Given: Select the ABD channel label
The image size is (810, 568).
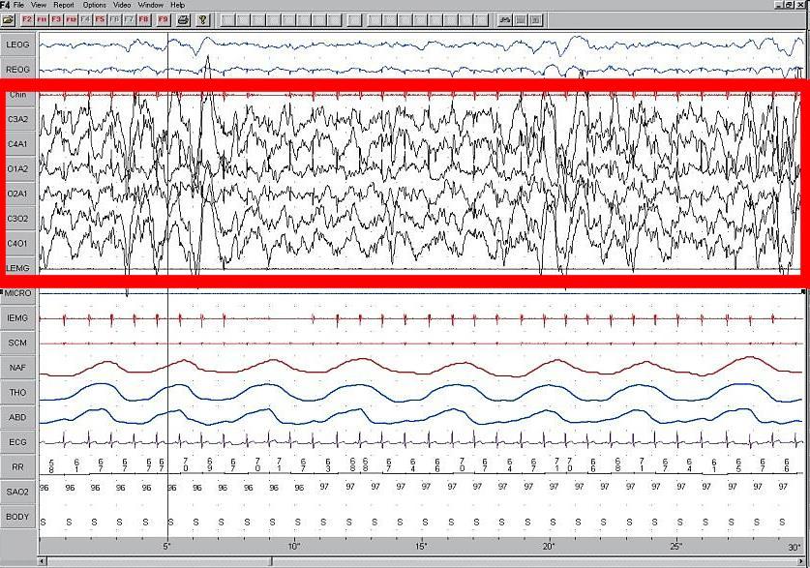Looking at the screenshot, I should (17, 417).
